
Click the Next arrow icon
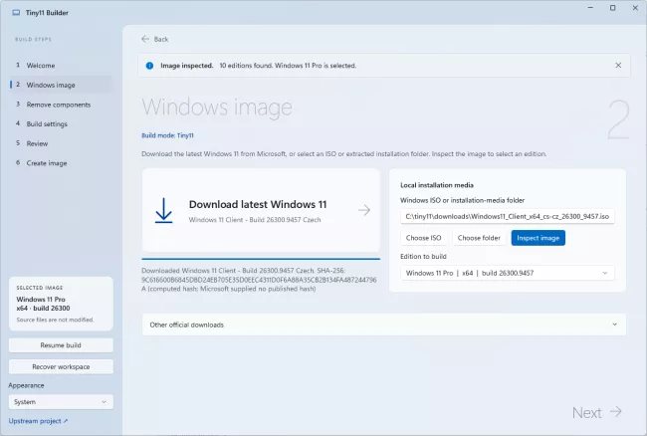tap(616, 412)
